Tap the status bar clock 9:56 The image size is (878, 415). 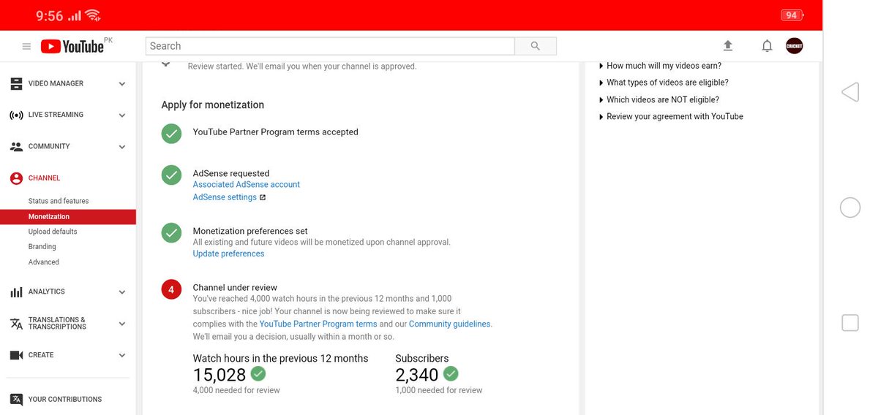[50, 15]
